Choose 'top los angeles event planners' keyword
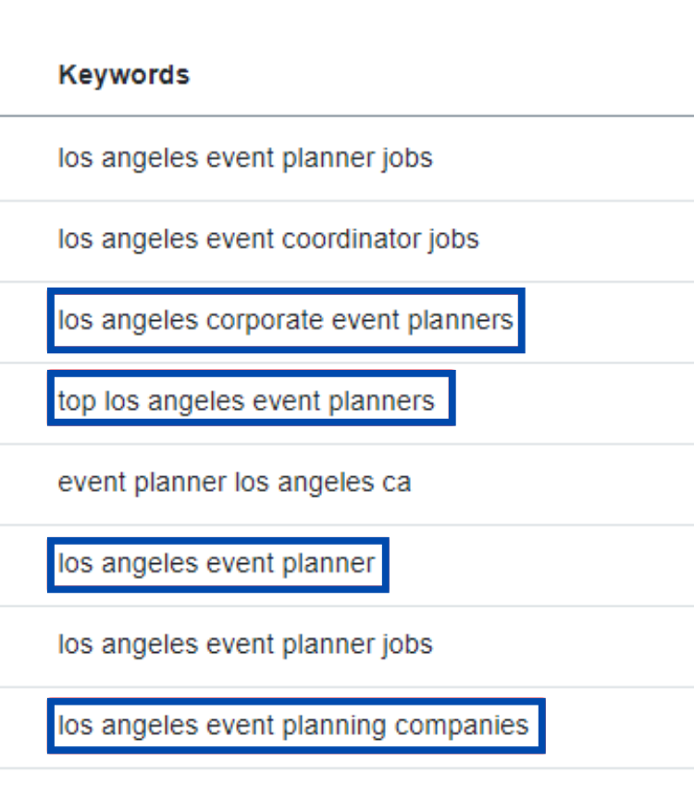 246,401
